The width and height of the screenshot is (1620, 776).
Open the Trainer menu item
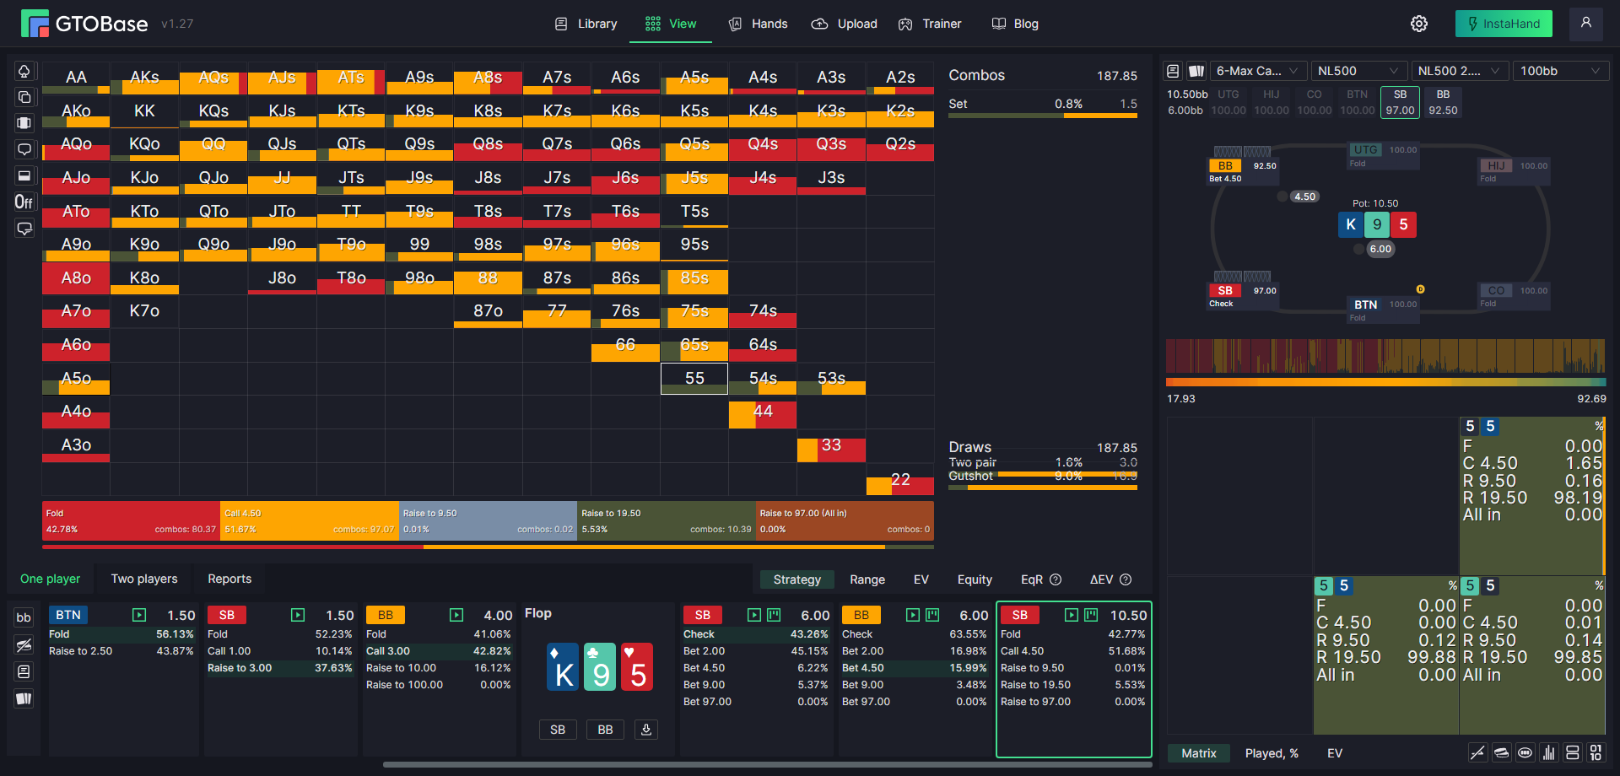(x=930, y=24)
